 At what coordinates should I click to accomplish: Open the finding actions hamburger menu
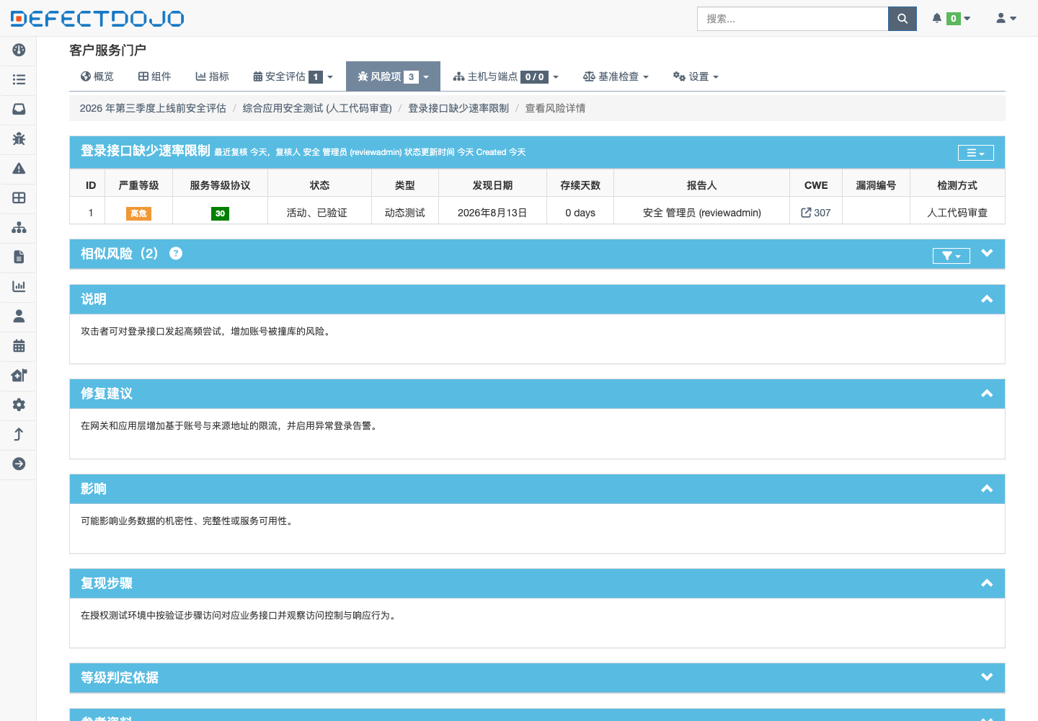(975, 153)
